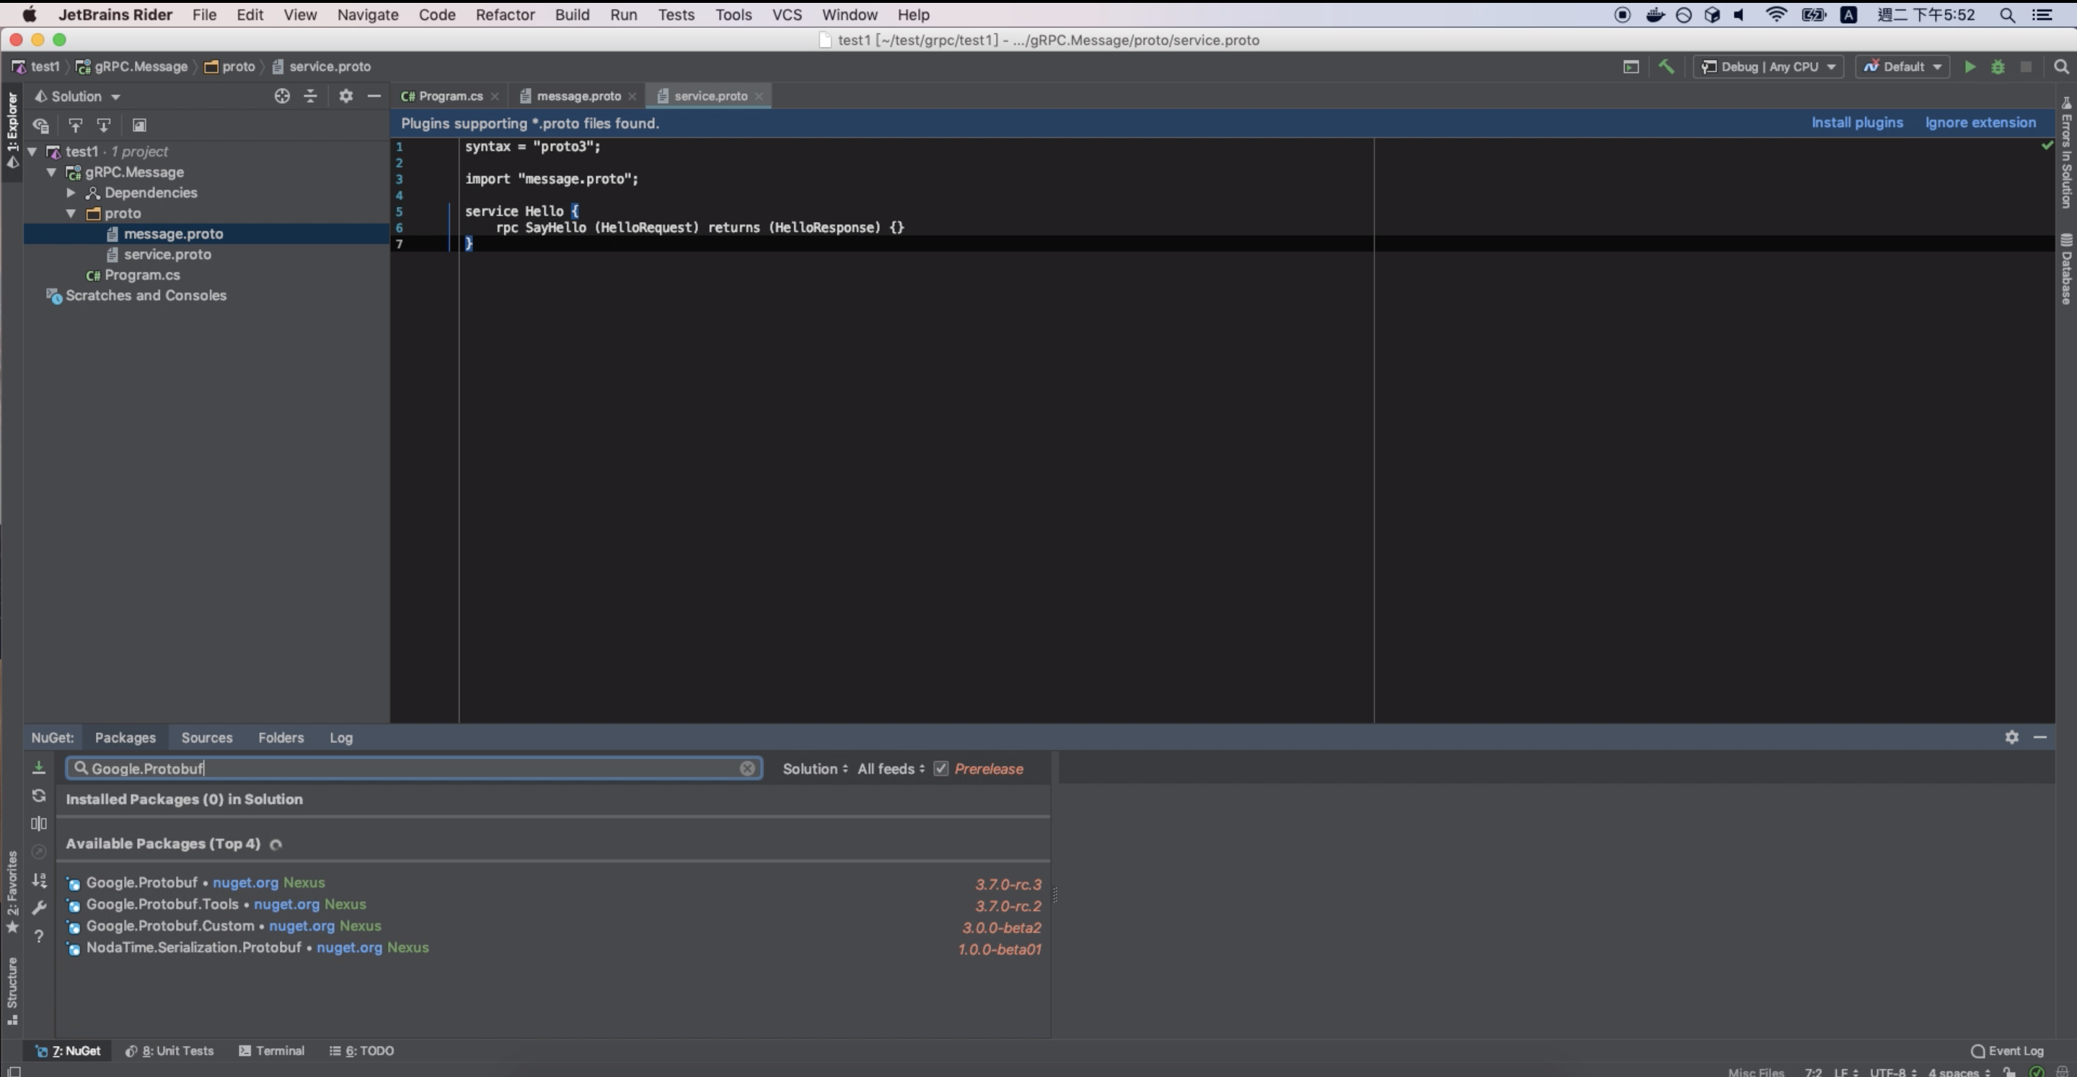The width and height of the screenshot is (2077, 1077).
Task: Open the Event Log
Action: point(2007,1051)
